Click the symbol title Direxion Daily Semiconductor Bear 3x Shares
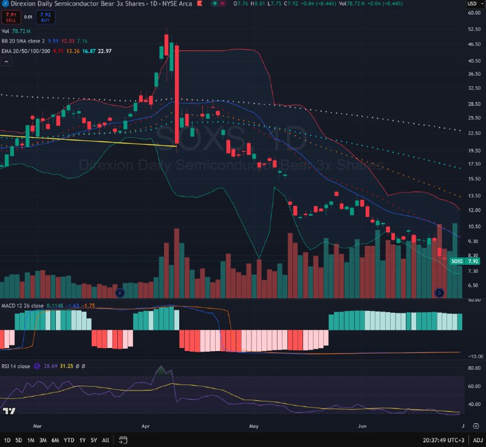The image size is (486, 447). [x=78, y=4]
